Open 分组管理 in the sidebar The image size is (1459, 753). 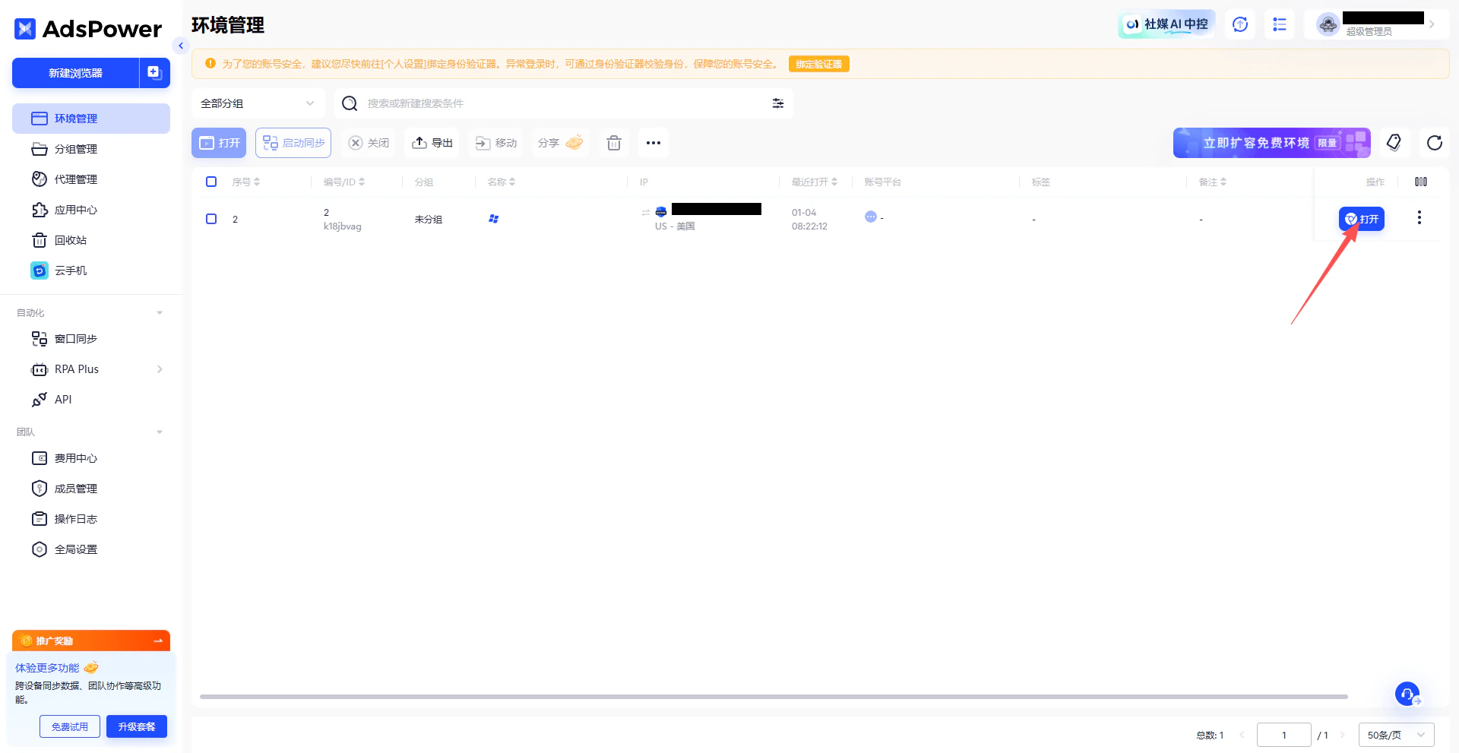(x=91, y=149)
